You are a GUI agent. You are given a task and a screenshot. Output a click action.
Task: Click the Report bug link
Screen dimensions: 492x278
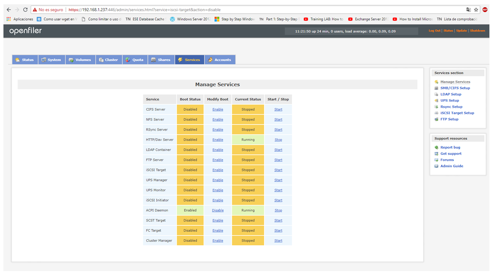(450, 147)
